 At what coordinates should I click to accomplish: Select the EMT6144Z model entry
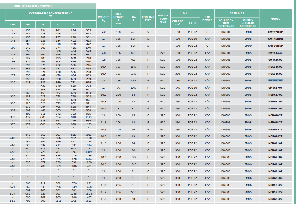click(x=275, y=53)
